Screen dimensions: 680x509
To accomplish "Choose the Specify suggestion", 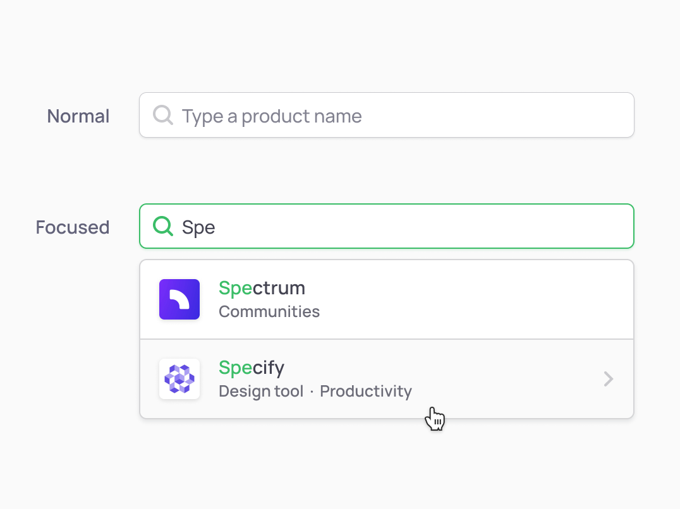I will pyautogui.click(x=387, y=379).
